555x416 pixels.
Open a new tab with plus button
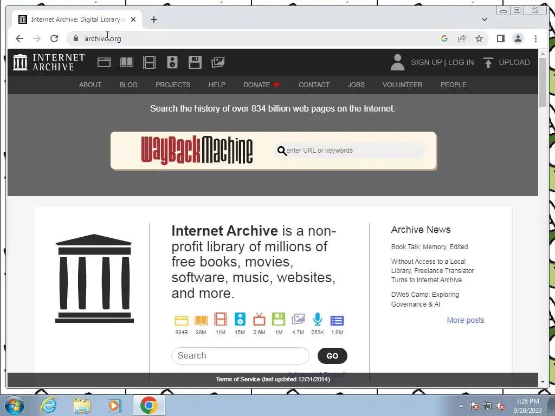point(153,19)
